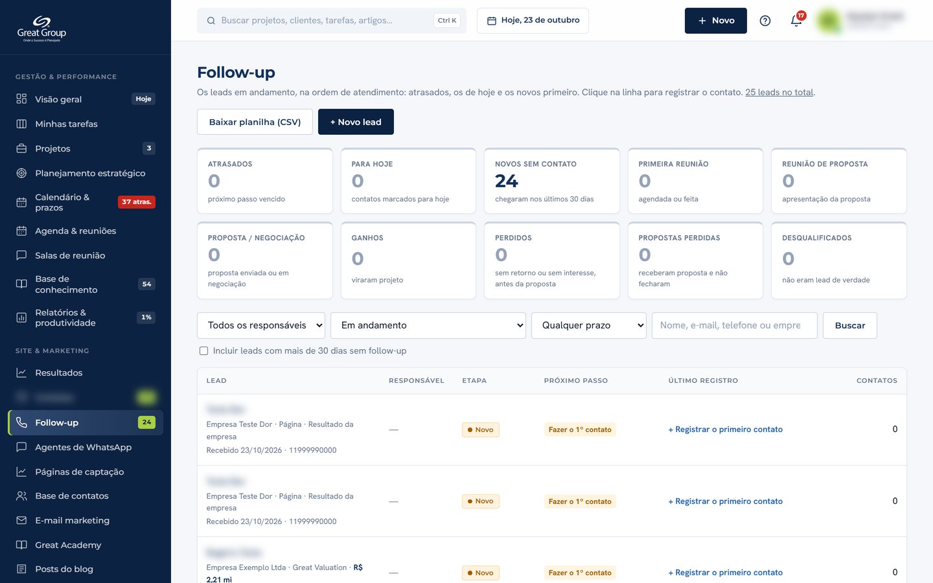Open Desqualificados summary card
933x583 pixels.
[x=839, y=260]
